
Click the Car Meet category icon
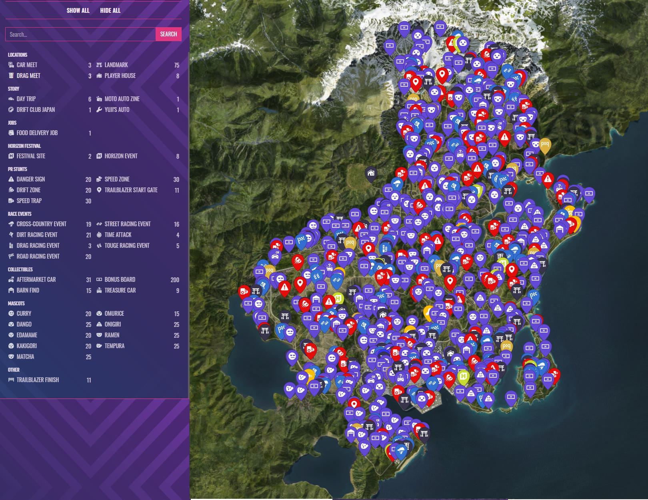pyautogui.click(x=11, y=65)
